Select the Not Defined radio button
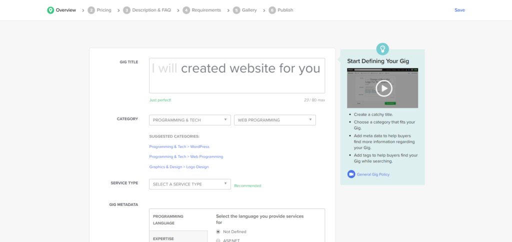 (x=218, y=231)
